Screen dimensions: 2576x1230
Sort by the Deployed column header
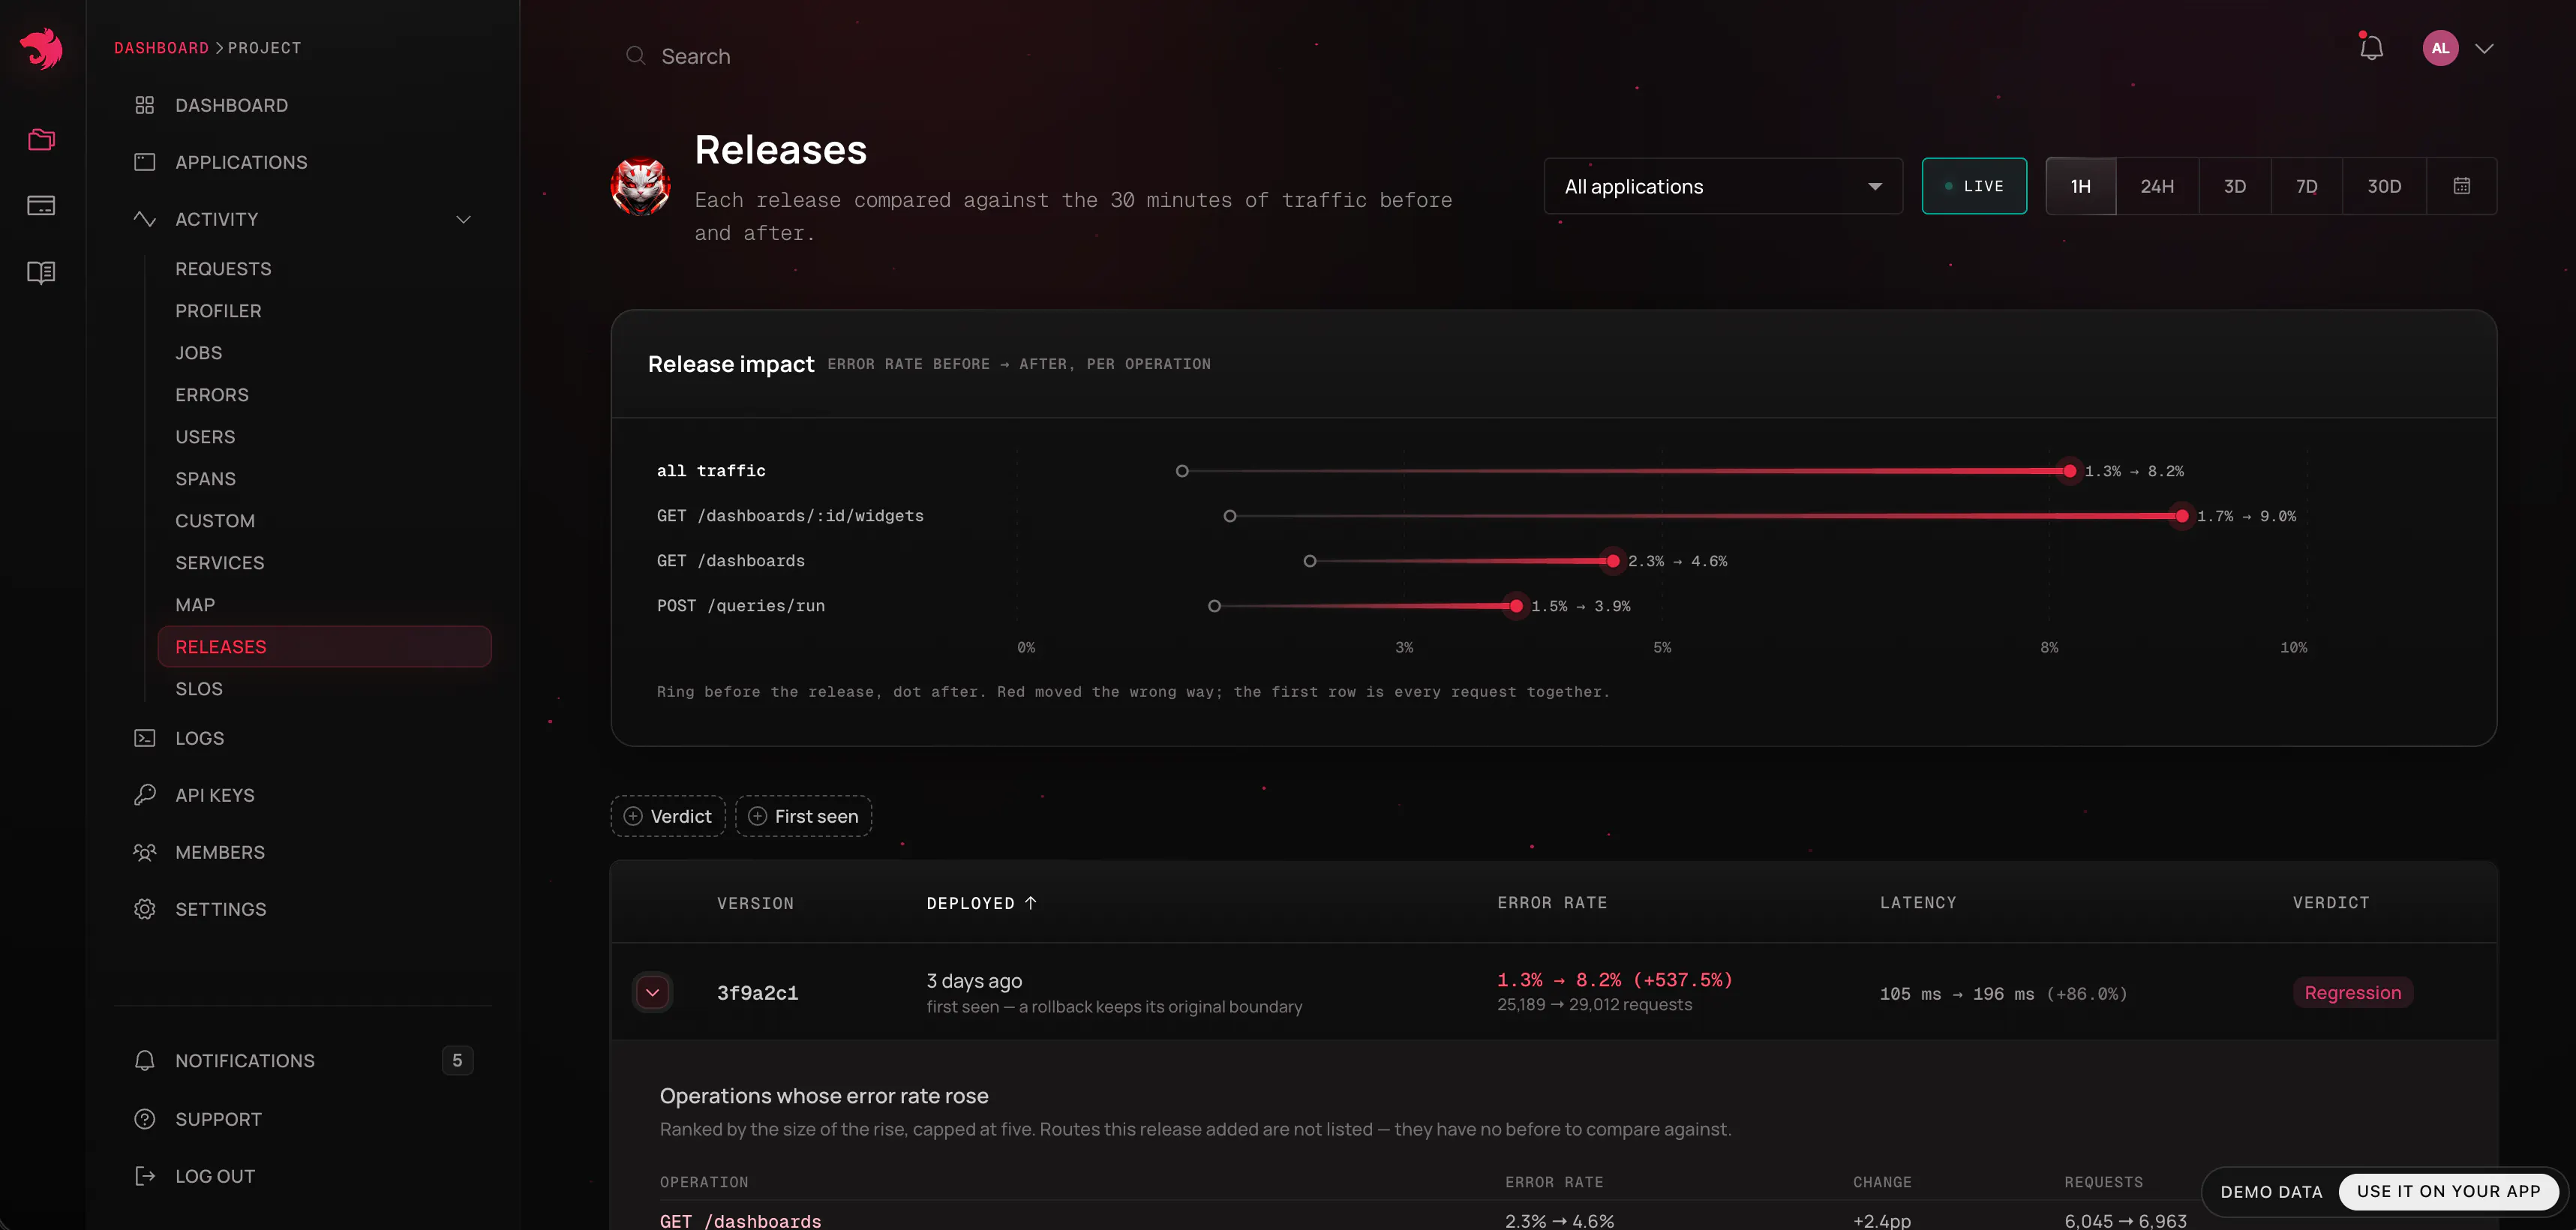tap(981, 903)
